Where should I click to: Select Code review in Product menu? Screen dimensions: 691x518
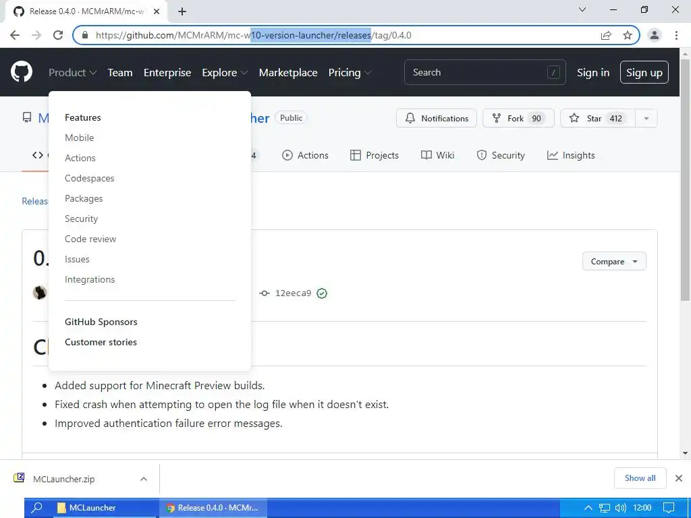click(x=90, y=239)
